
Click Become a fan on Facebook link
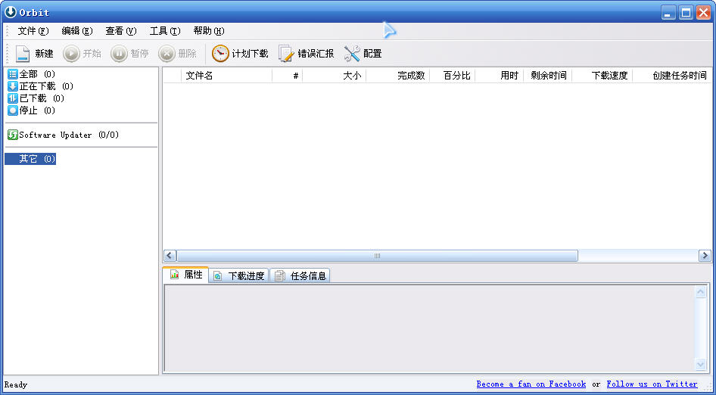(531, 384)
